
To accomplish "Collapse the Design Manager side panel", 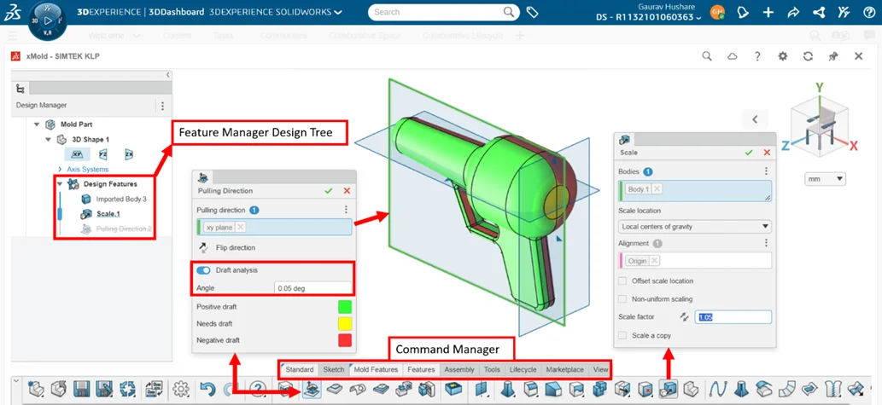I will (167, 75).
